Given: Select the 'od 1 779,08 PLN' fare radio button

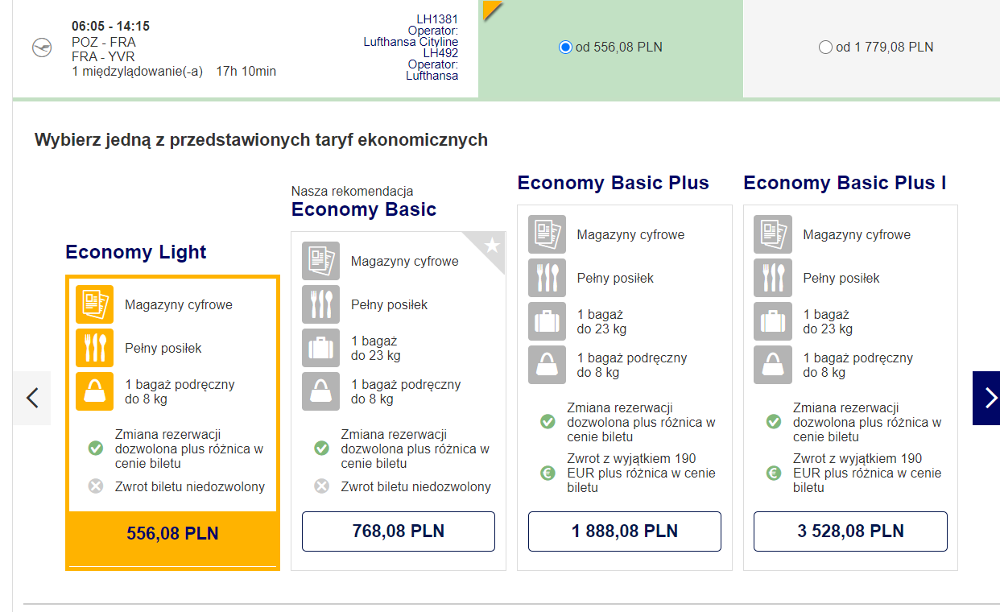Looking at the screenshot, I should click(825, 48).
